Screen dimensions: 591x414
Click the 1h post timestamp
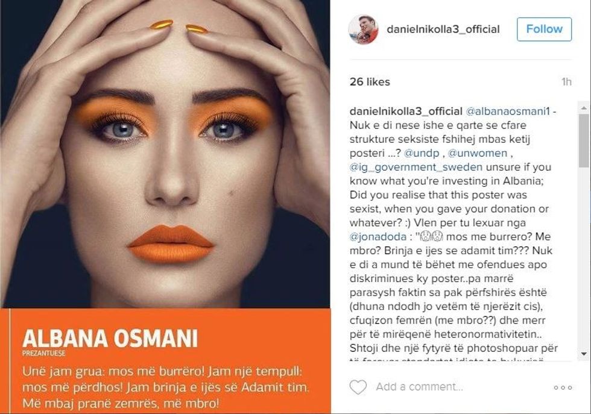566,82
